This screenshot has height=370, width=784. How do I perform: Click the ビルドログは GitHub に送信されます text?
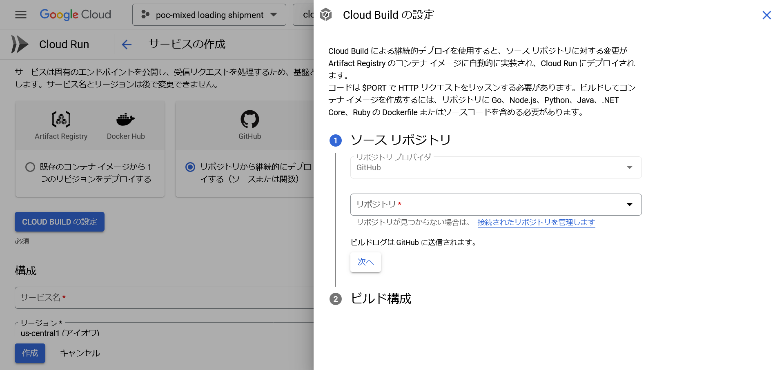(414, 243)
